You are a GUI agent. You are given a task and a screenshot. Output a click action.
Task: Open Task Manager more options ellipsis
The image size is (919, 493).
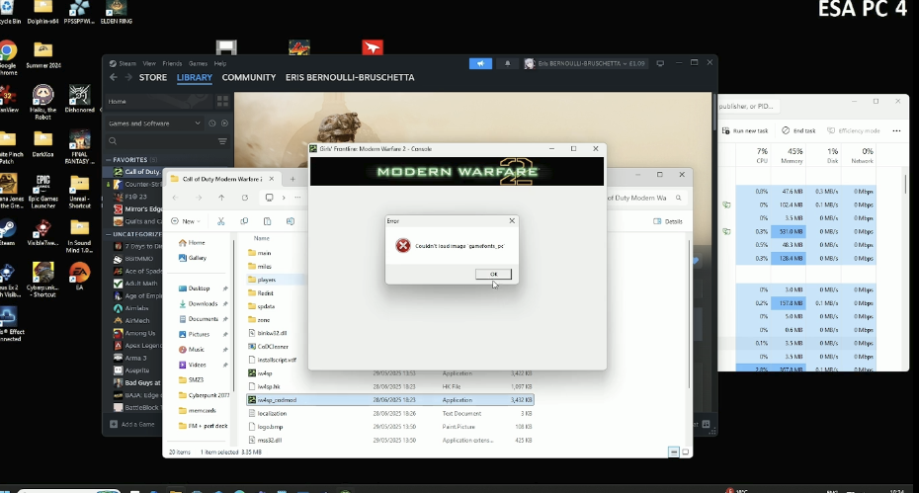(x=896, y=130)
